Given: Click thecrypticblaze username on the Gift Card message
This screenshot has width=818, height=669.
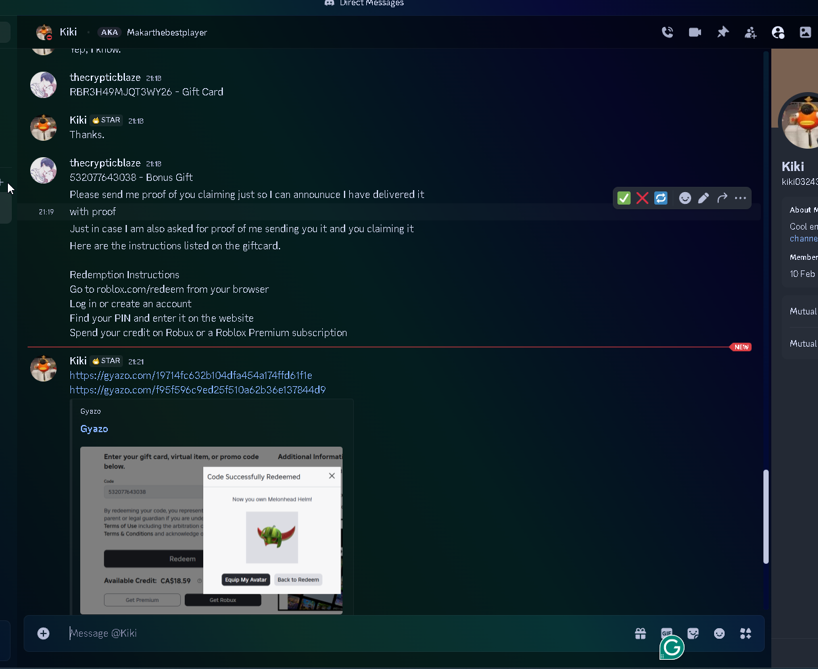Looking at the screenshot, I should point(105,78).
